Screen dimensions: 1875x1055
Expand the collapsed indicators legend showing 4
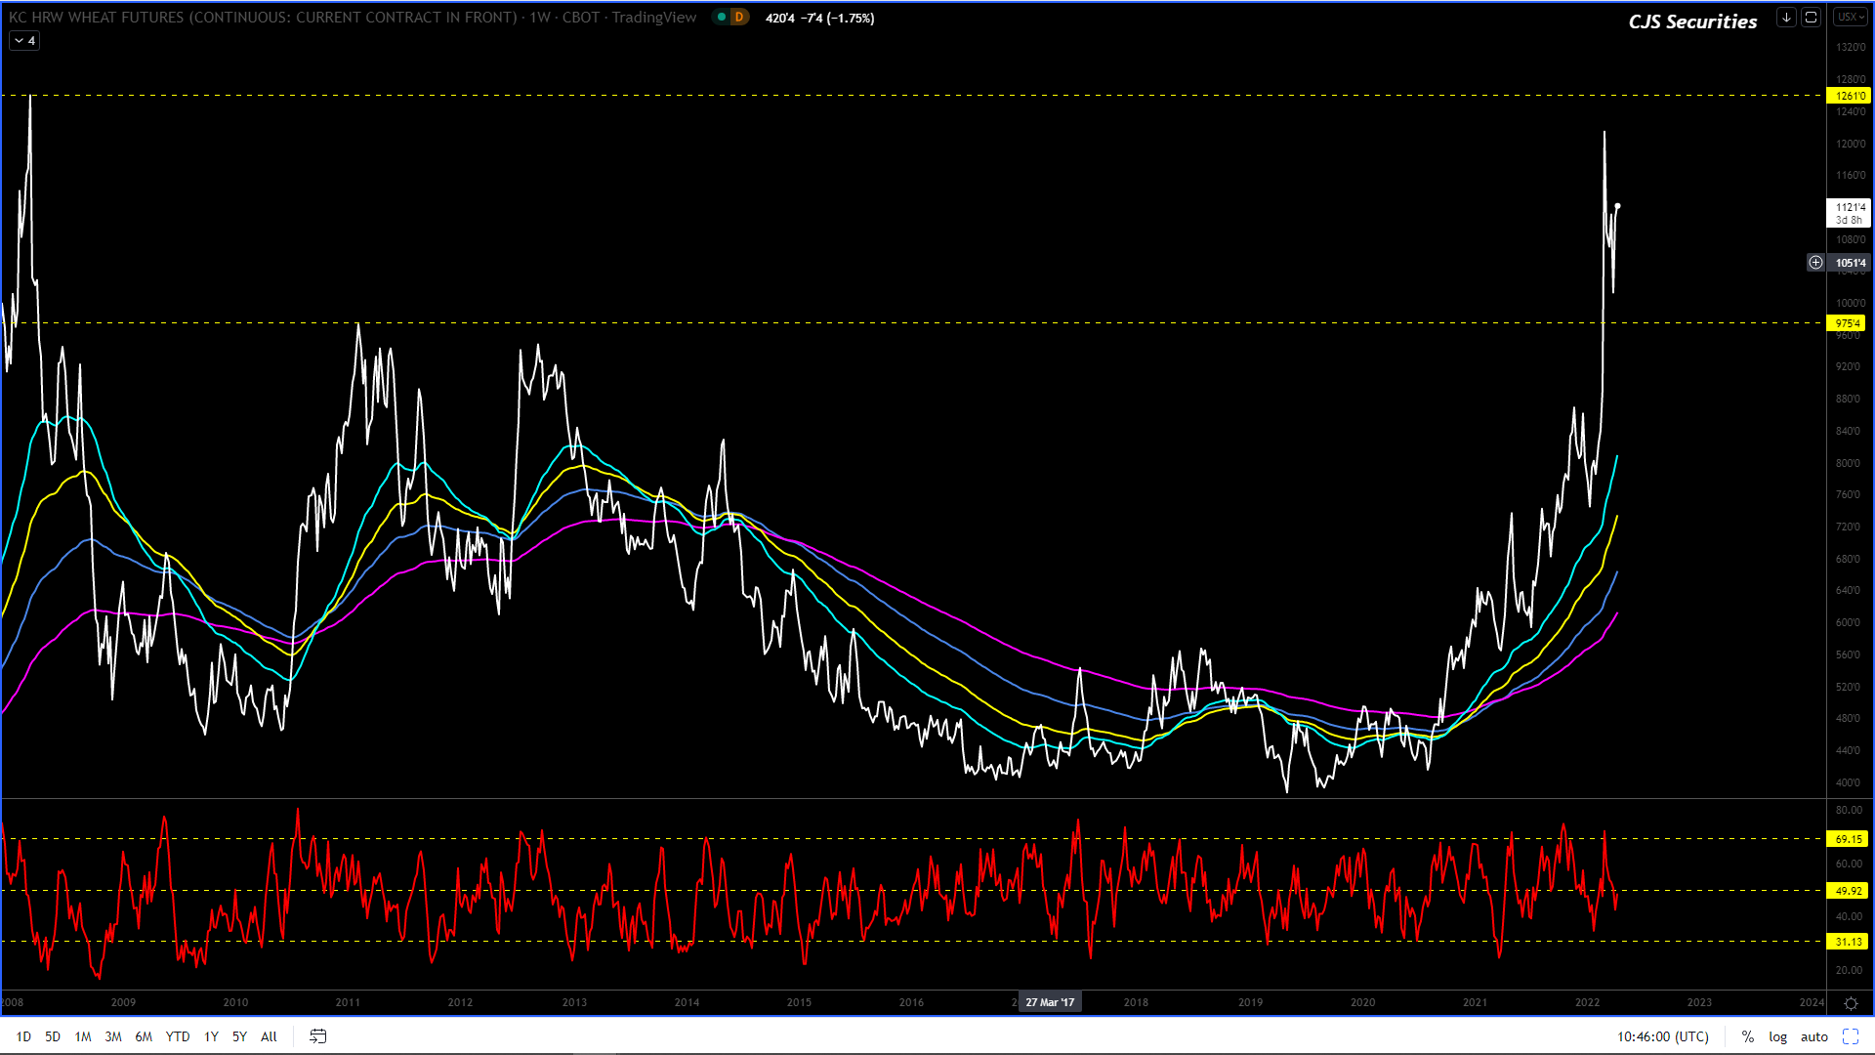pos(24,41)
